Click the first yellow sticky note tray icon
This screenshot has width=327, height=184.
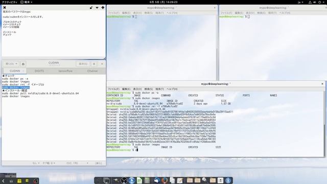pos(19,181)
